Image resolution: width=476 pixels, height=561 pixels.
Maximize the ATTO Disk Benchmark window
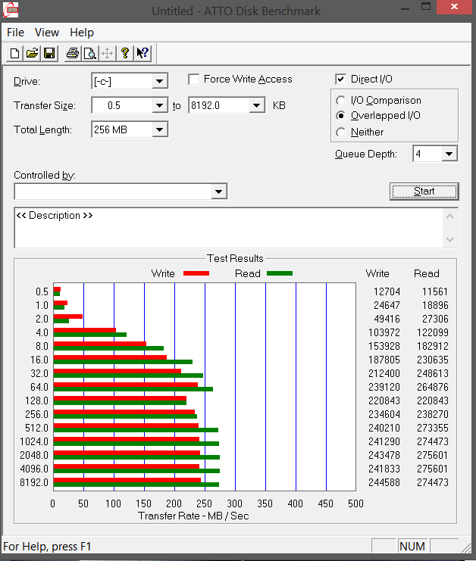(x=426, y=8)
